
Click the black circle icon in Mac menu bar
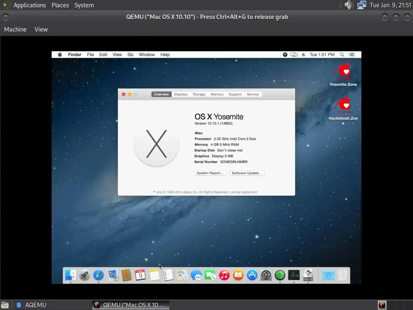click(x=285, y=54)
